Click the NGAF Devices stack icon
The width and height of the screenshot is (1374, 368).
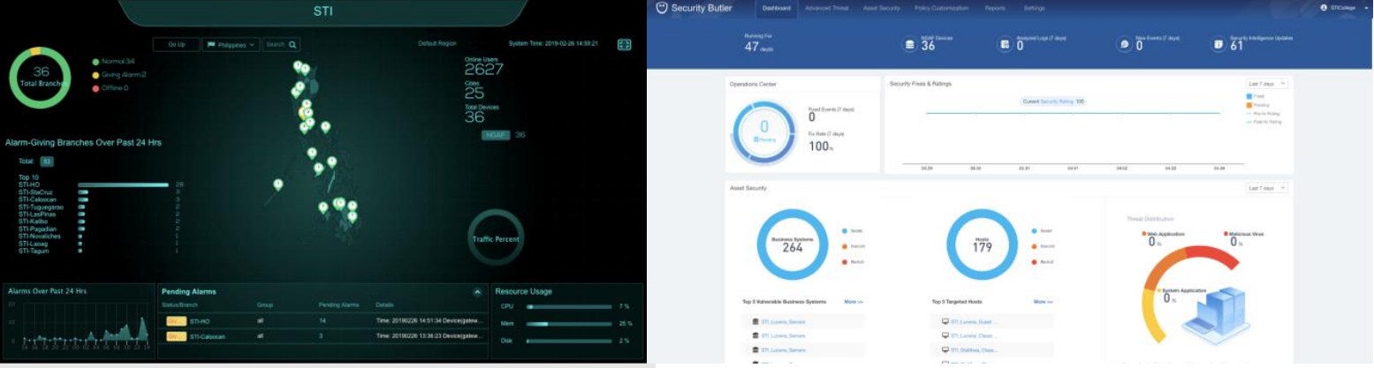[x=909, y=44]
